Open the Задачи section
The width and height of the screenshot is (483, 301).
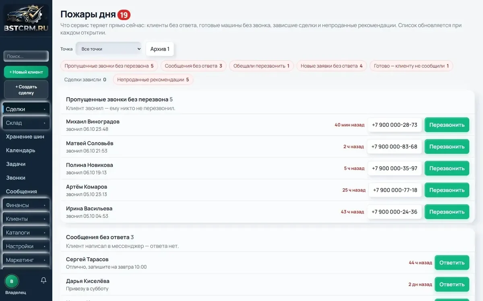click(x=16, y=164)
